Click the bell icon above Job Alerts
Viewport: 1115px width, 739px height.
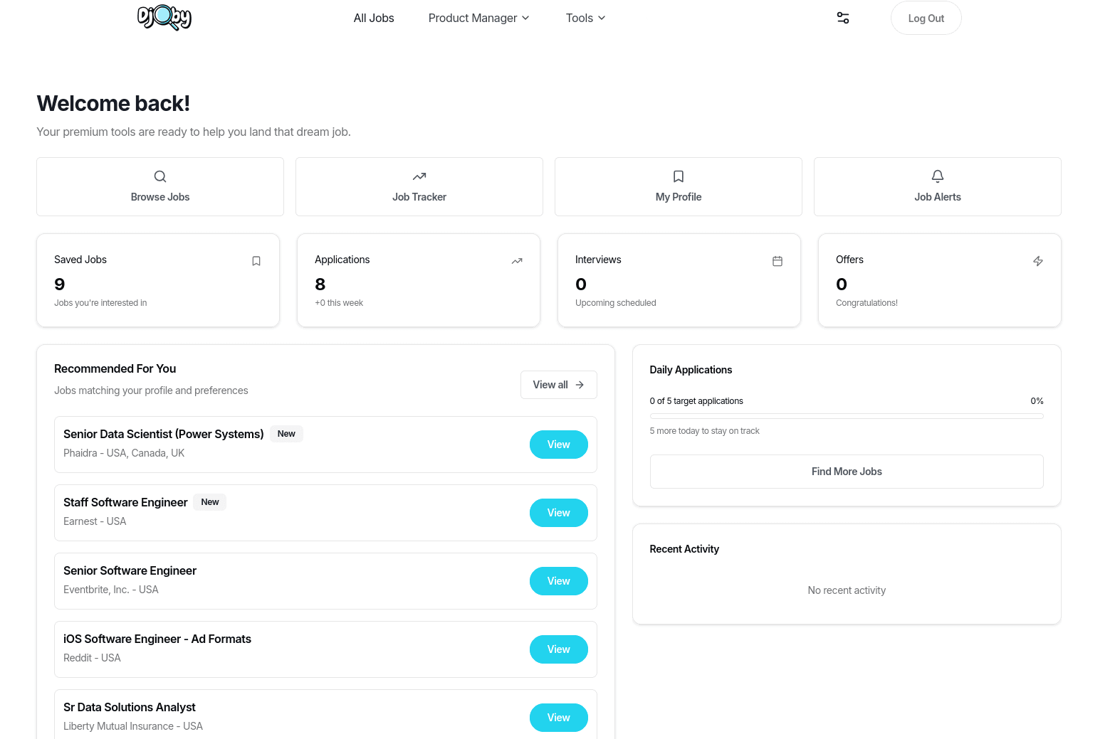938,176
